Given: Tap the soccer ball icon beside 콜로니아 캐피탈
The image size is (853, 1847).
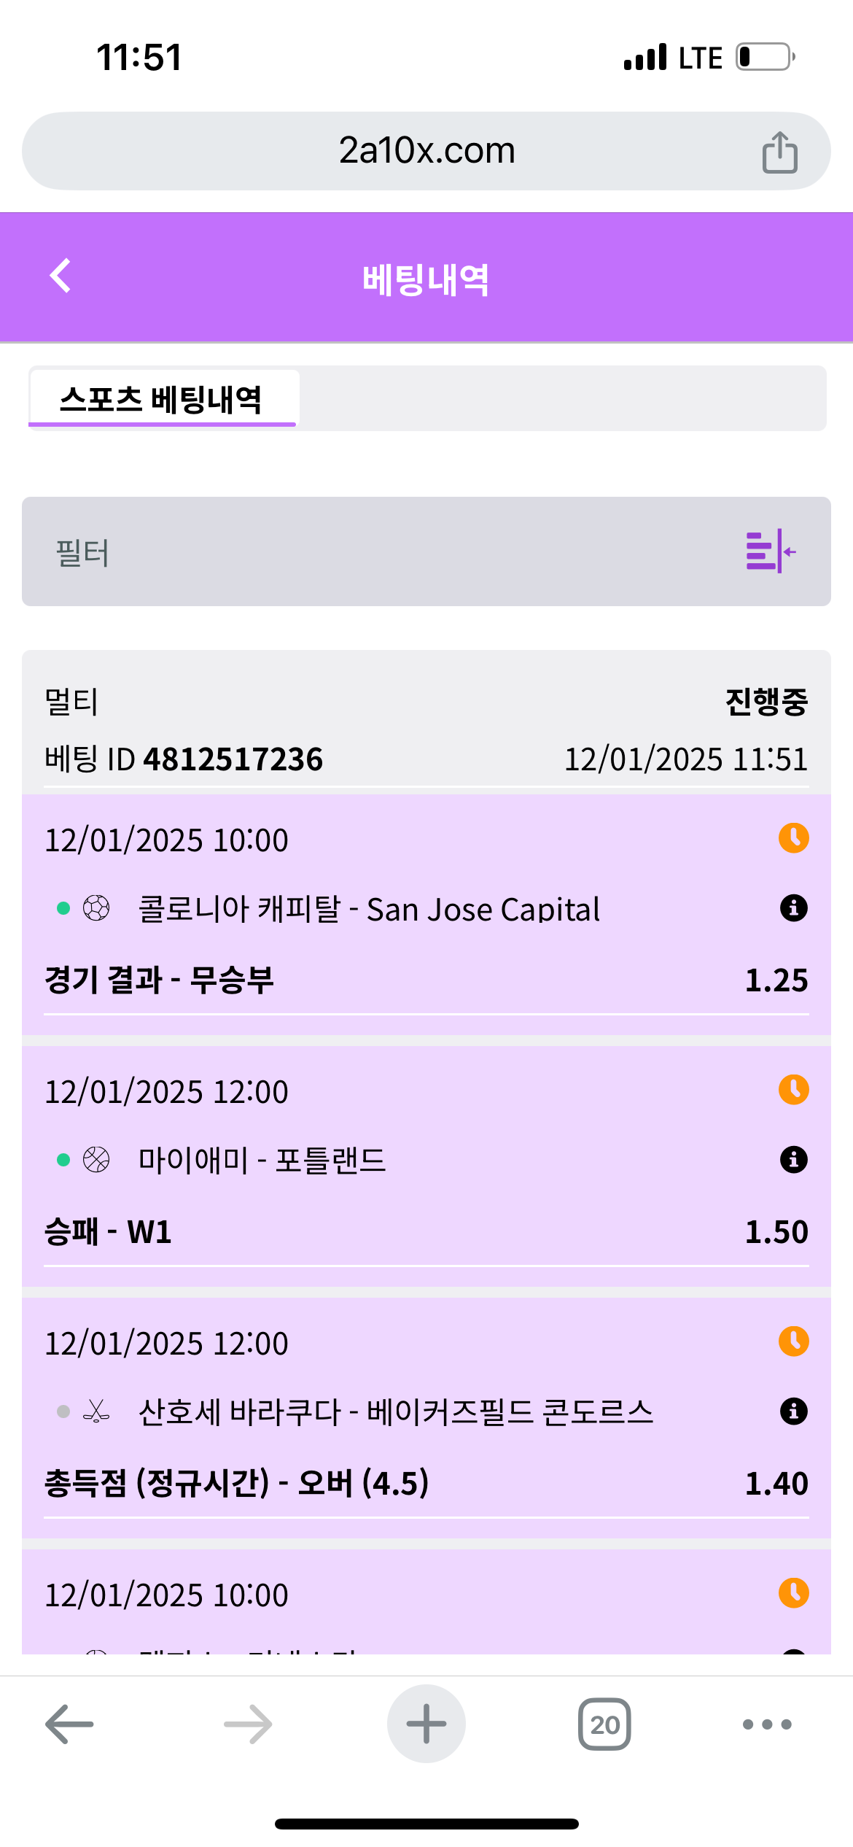Looking at the screenshot, I should (x=96, y=908).
